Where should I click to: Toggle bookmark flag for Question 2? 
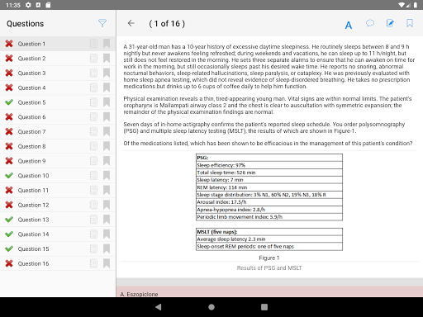(107, 59)
